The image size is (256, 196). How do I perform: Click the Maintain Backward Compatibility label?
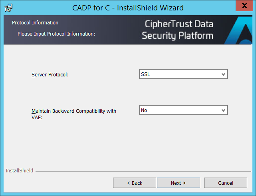click(74, 111)
